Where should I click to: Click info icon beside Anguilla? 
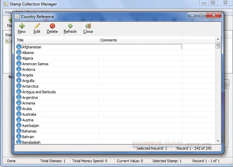(19, 80)
